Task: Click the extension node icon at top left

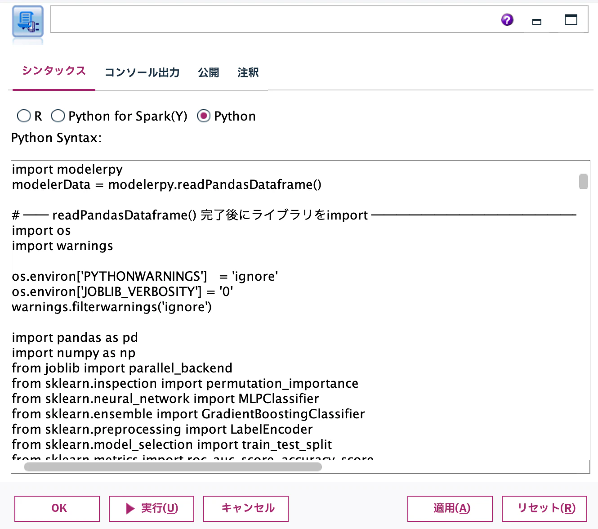Action: [28, 22]
